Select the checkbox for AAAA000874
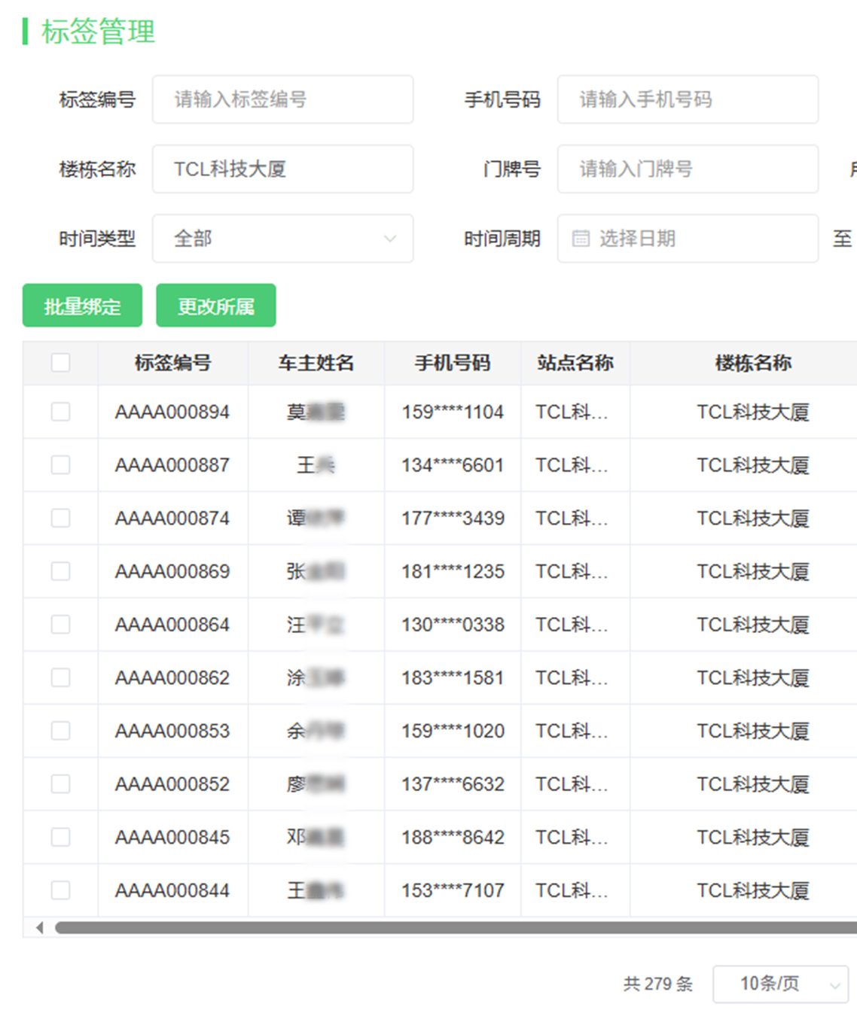The height and width of the screenshot is (1019, 857). point(60,518)
